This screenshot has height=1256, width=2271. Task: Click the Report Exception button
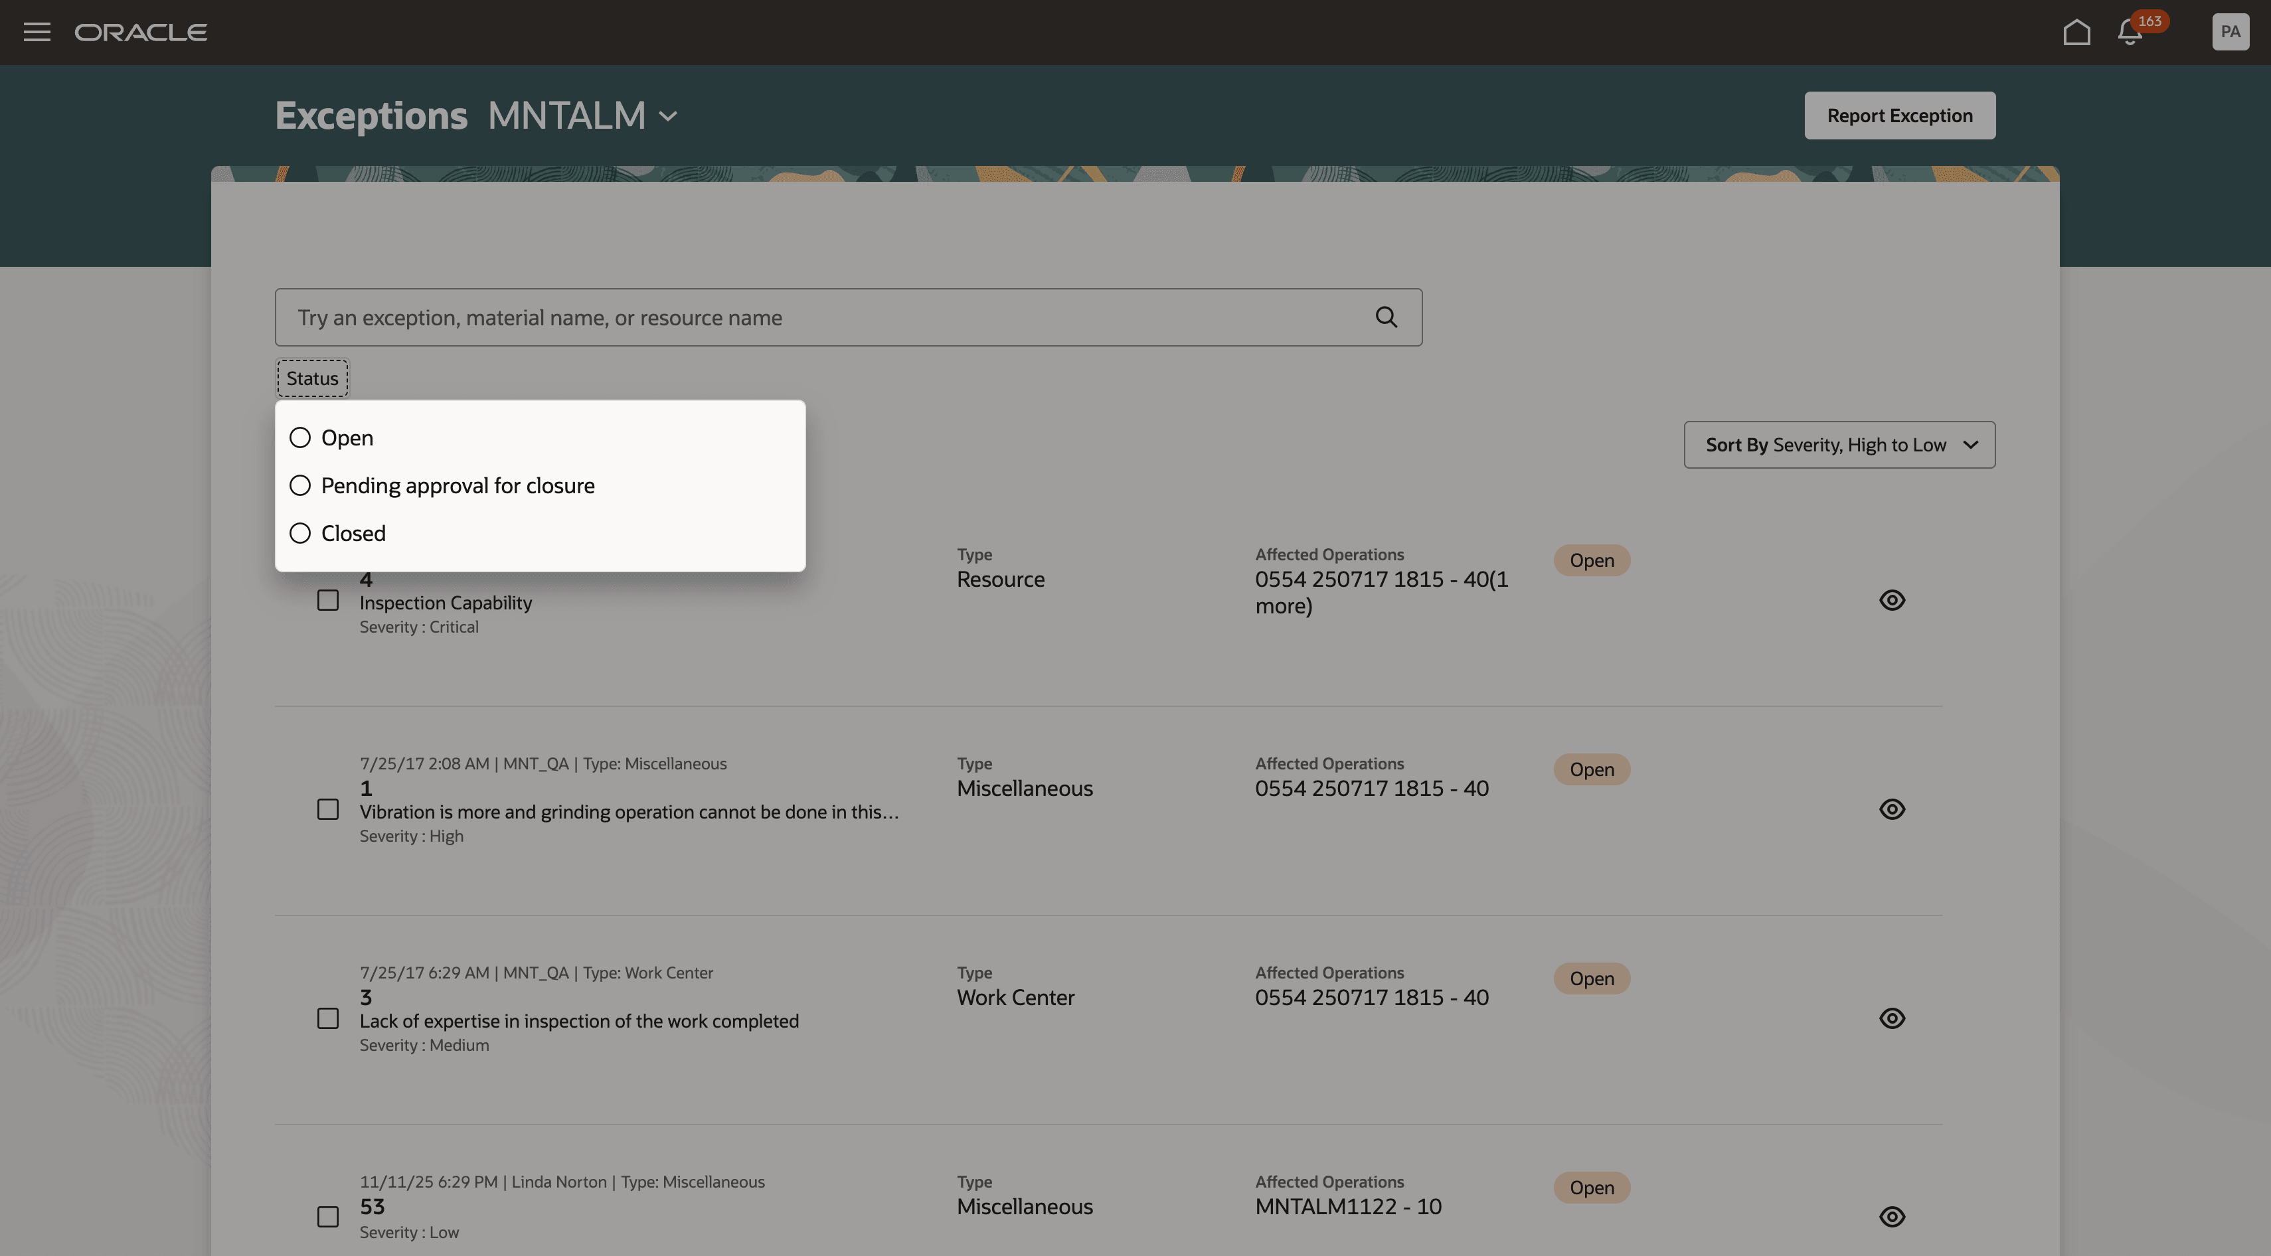coord(1899,115)
